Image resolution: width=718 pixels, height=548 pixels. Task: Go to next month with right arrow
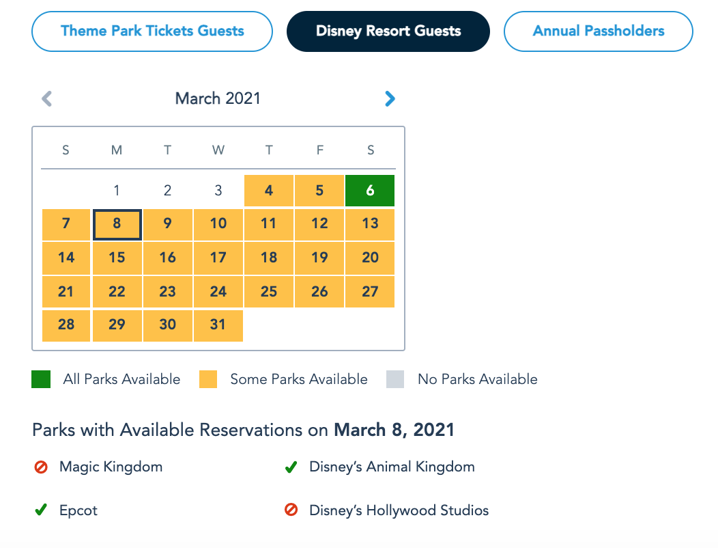click(390, 99)
